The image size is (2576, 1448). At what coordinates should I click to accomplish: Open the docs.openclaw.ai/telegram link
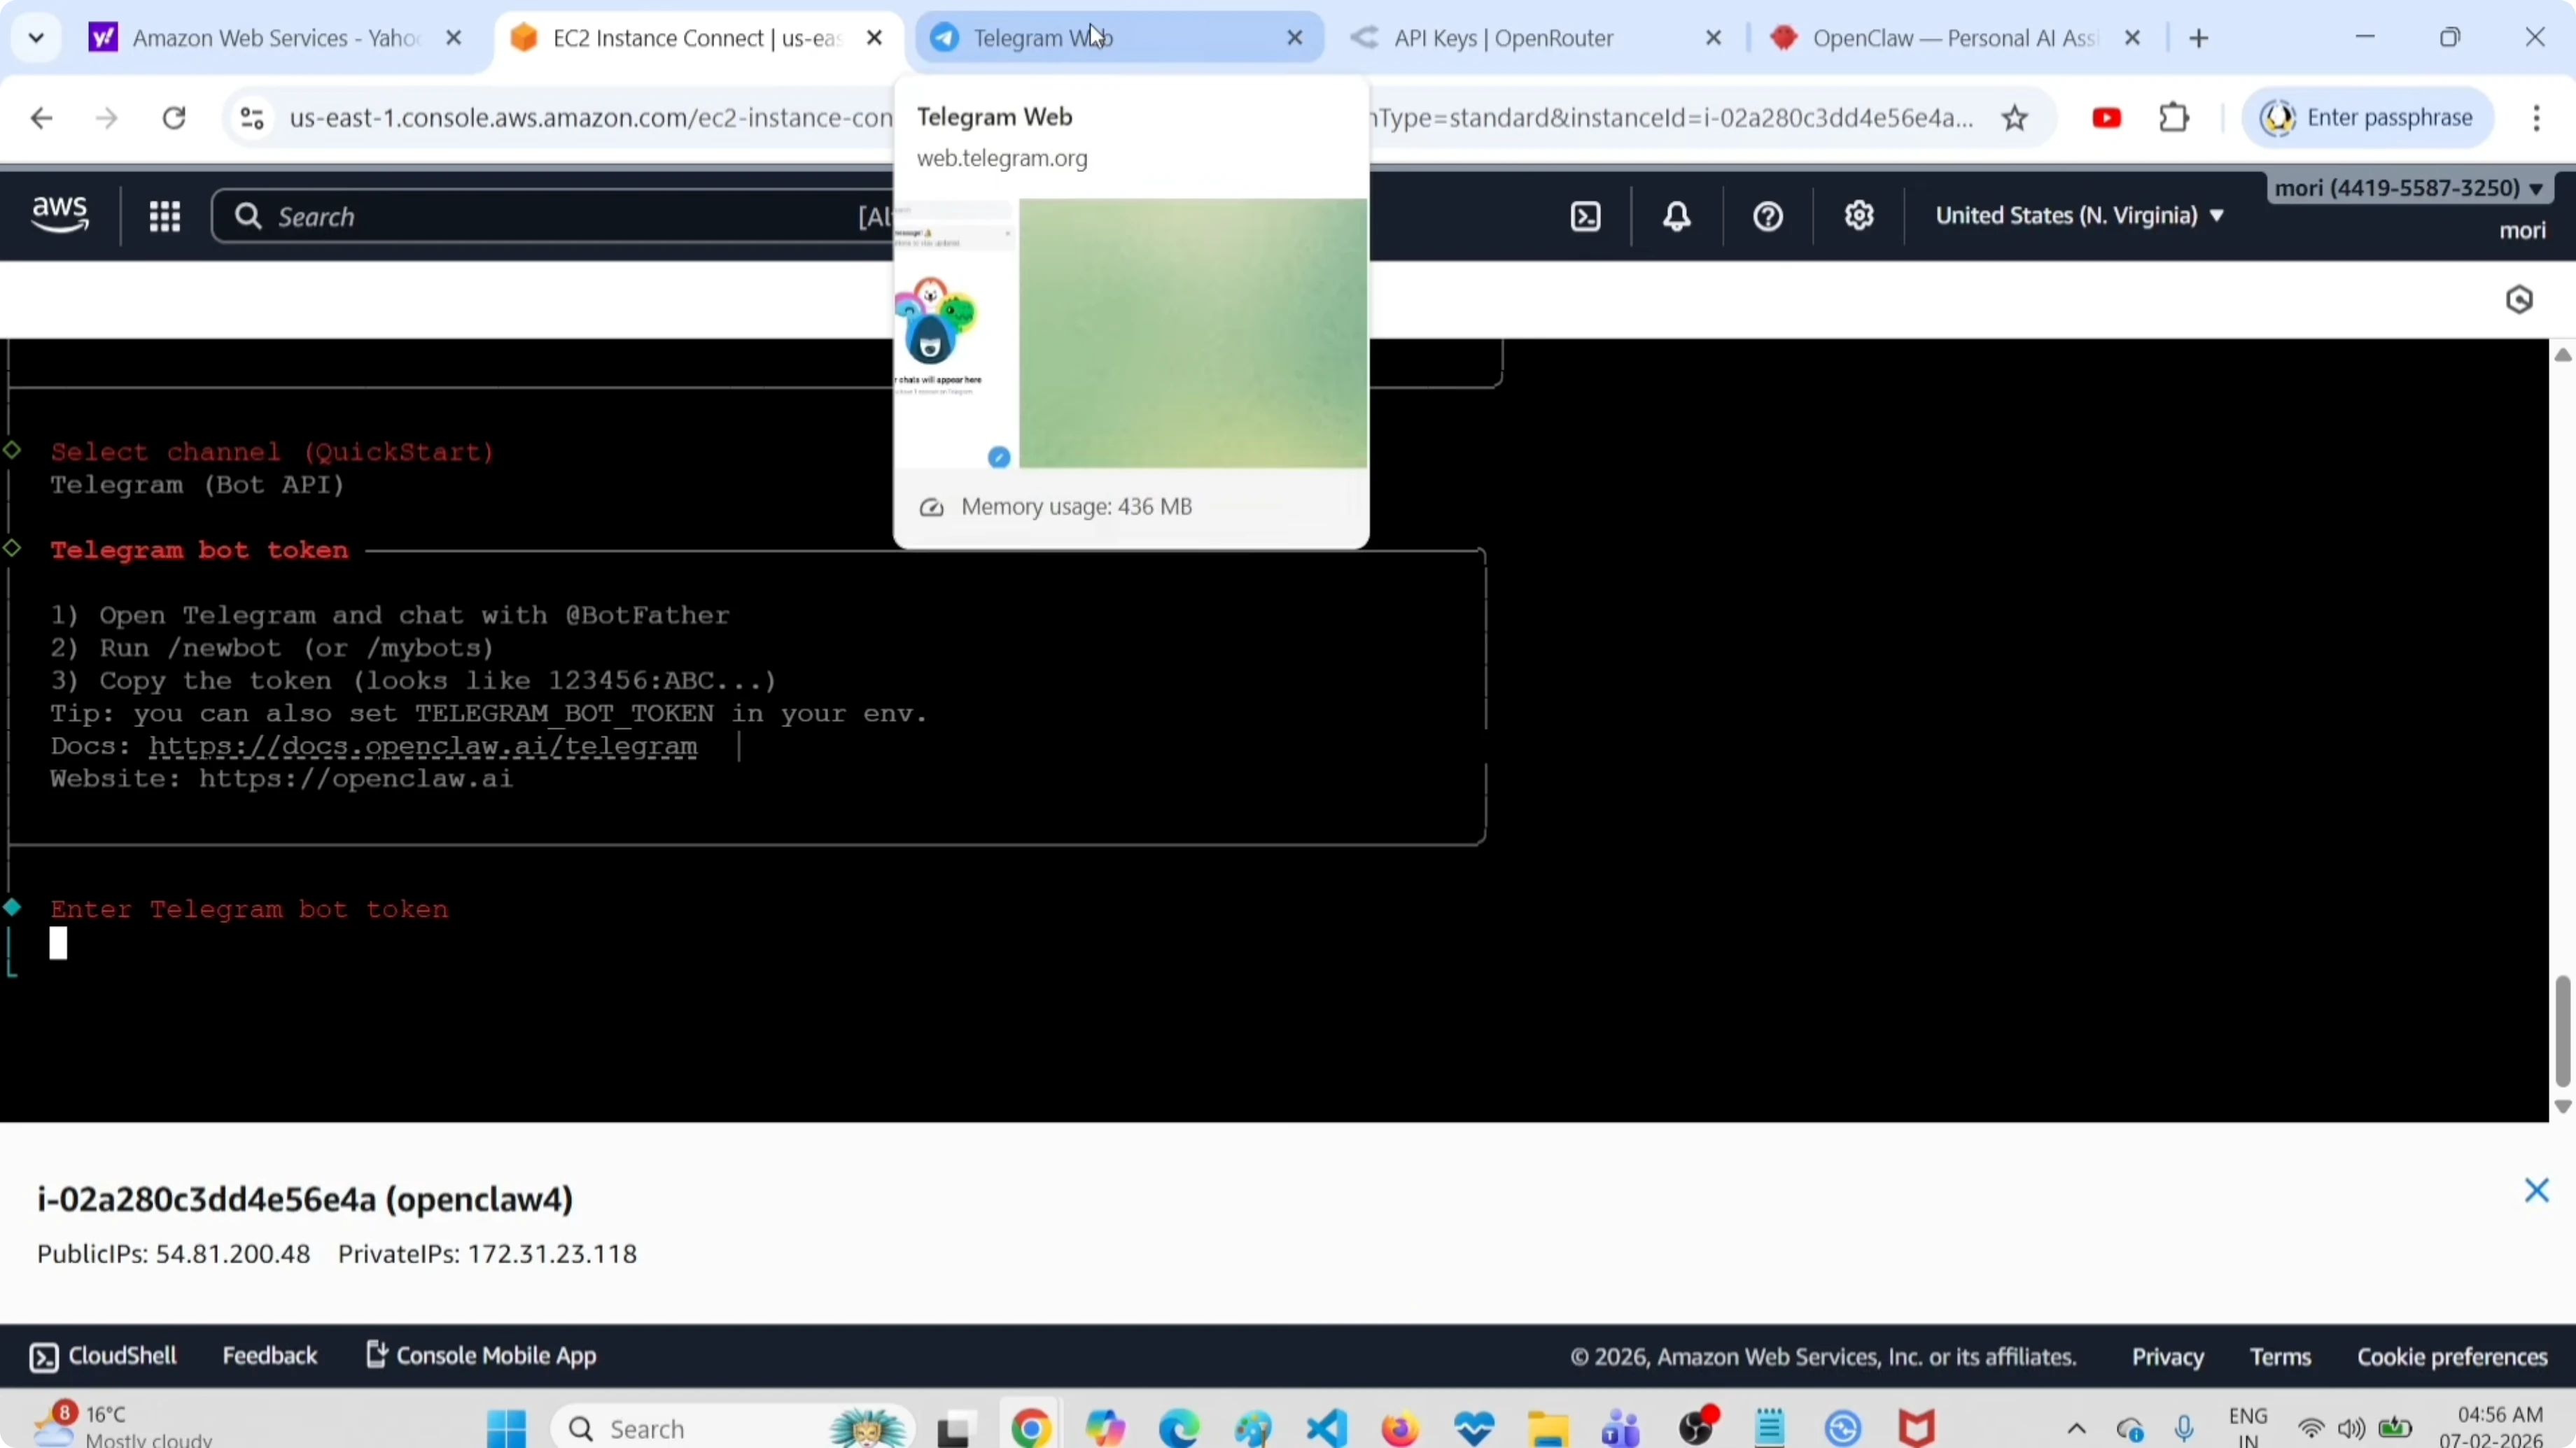[423, 746]
